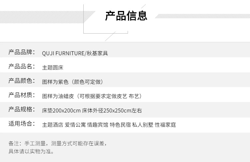Click the striped banner left of the title

coord(47,17)
